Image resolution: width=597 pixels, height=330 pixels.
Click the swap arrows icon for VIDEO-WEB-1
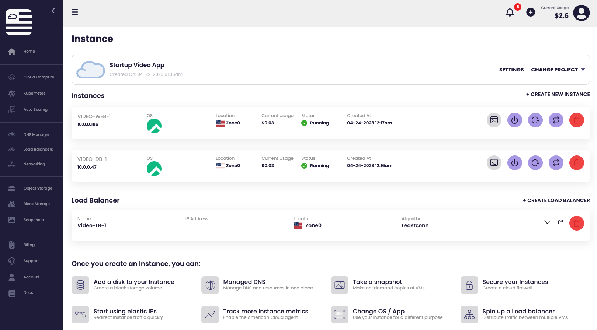[556, 120]
